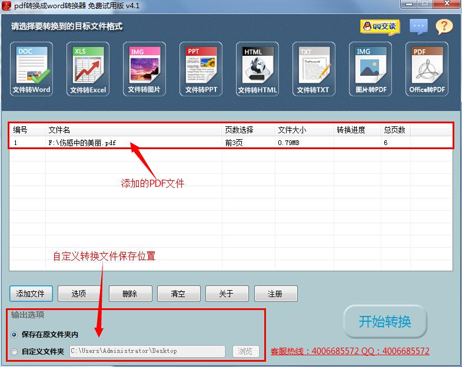Choose the 文件转PPT format icon
This screenshot has width=462, height=367.
tap(201, 69)
